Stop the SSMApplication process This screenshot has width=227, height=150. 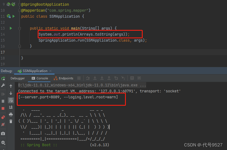pyautogui.click(x=3, y=108)
